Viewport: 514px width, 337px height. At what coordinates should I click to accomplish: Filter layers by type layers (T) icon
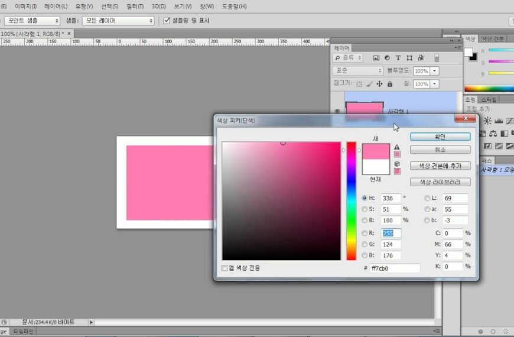pos(398,58)
